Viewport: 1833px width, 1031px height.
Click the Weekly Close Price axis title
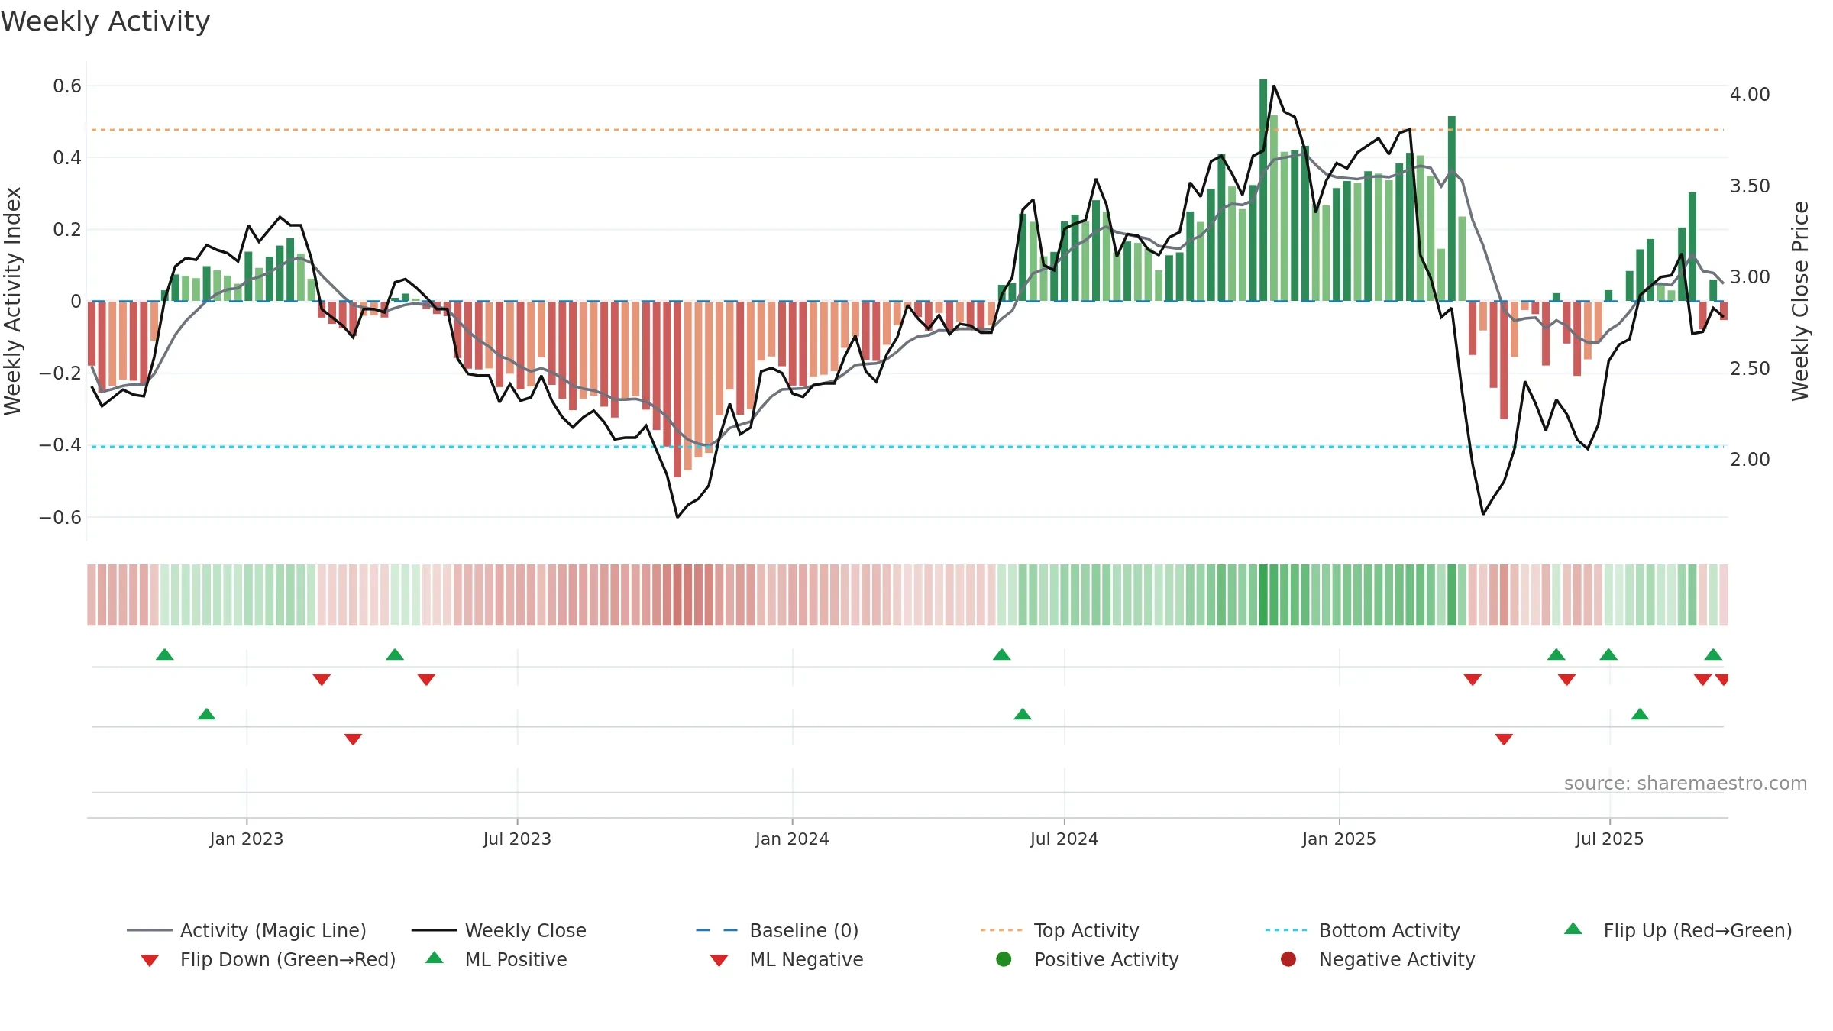1800,301
